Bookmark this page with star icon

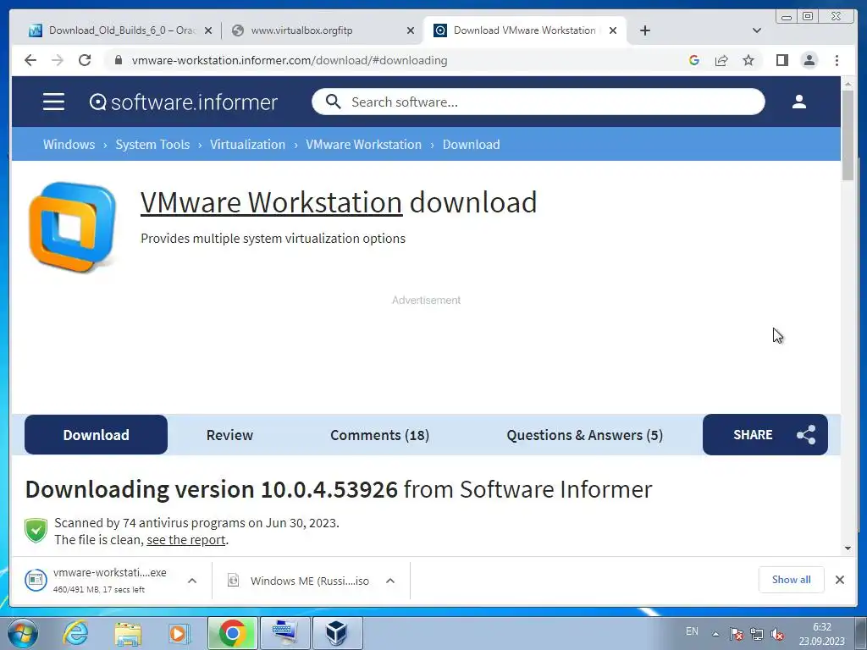coord(748,60)
